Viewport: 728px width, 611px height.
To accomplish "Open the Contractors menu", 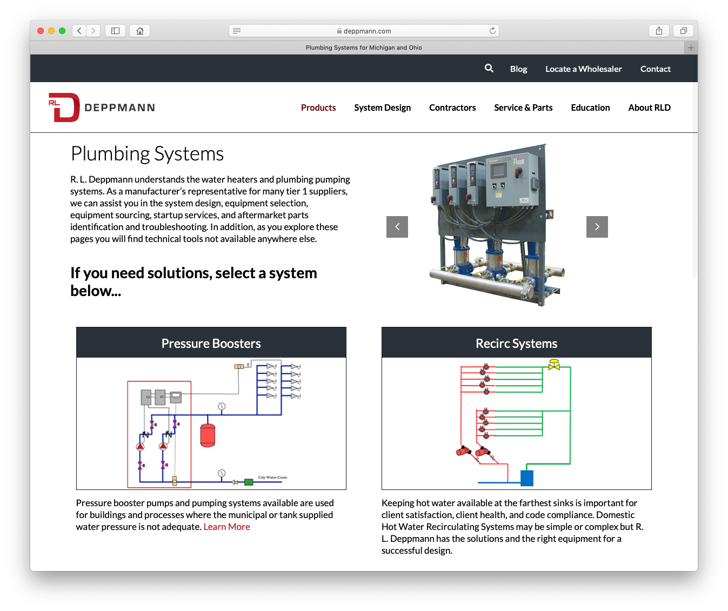I will pos(452,108).
